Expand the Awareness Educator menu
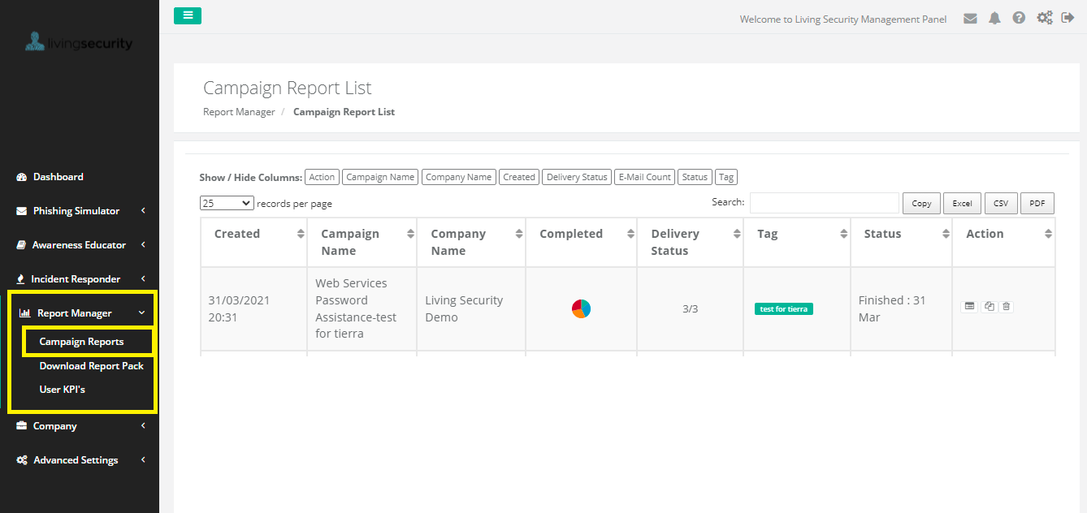The height and width of the screenshot is (513, 1087). 80,244
